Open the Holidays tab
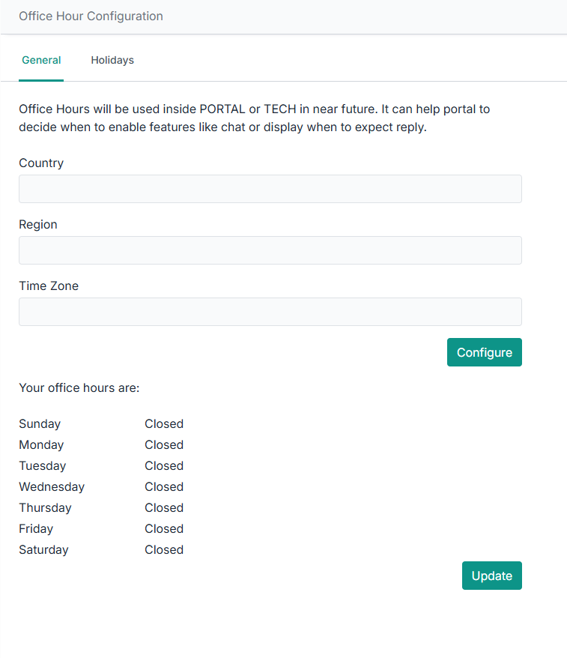This screenshot has height=658, width=567. pyautogui.click(x=112, y=60)
